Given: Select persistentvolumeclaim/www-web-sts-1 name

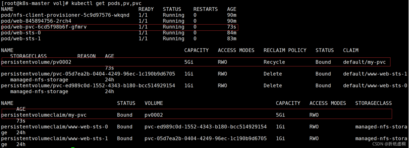Looking at the screenshot, I should [54, 138].
